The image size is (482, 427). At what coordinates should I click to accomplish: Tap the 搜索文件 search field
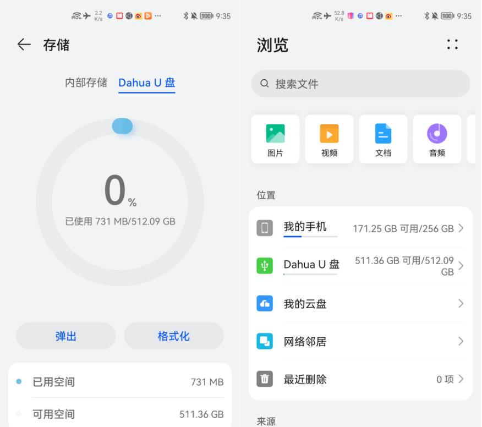point(360,84)
